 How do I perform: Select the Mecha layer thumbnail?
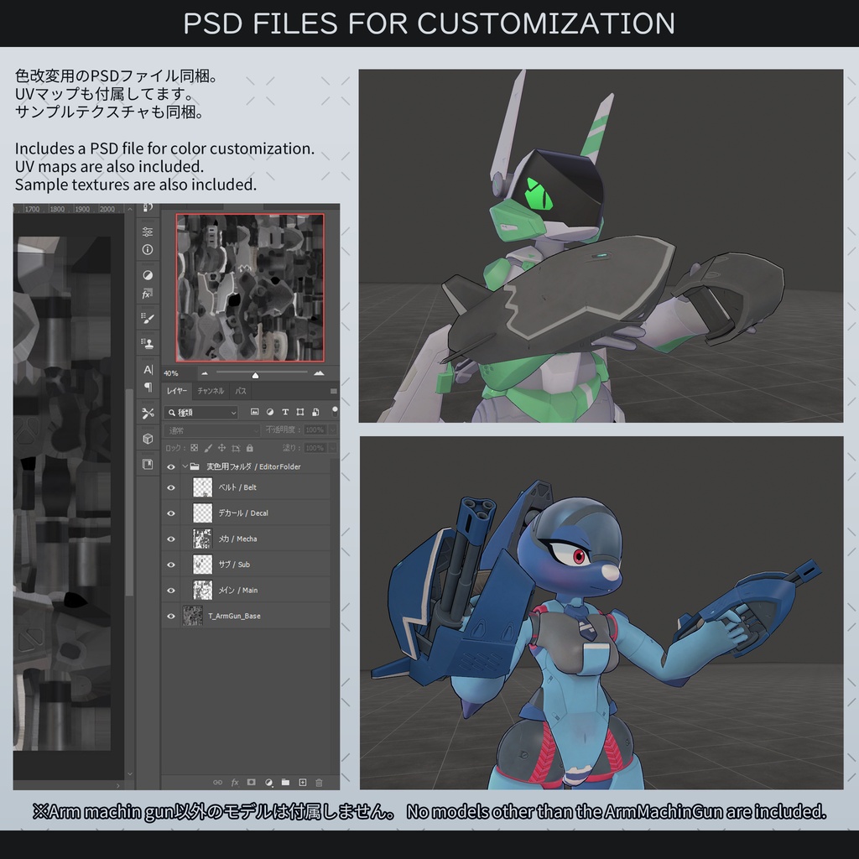pyautogui.click(x=203, y=539)
